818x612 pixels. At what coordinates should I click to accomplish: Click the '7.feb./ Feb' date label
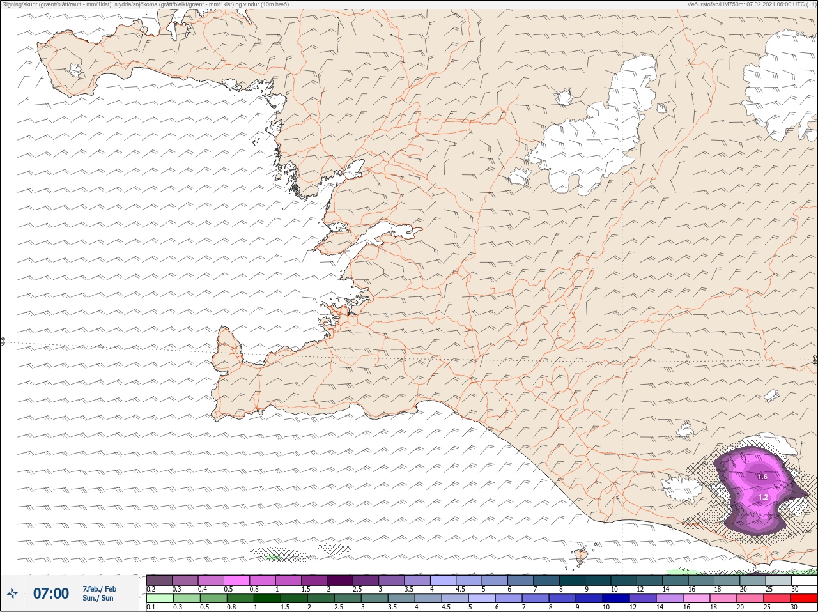click(99, 588)
